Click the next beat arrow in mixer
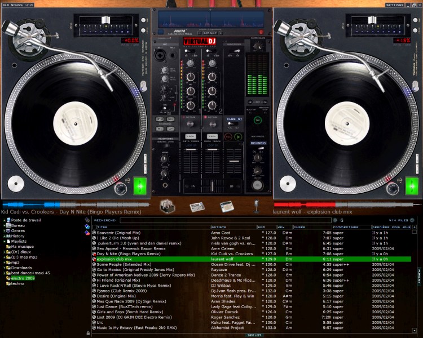Screen dimensions: 423x338 tap(265, 102)
